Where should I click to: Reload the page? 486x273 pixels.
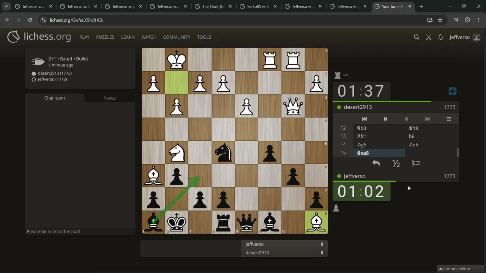30,20
